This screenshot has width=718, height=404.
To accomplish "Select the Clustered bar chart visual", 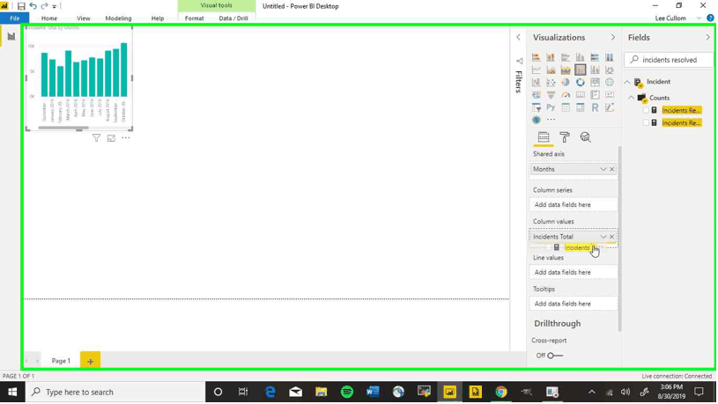I will coord(566,57).
